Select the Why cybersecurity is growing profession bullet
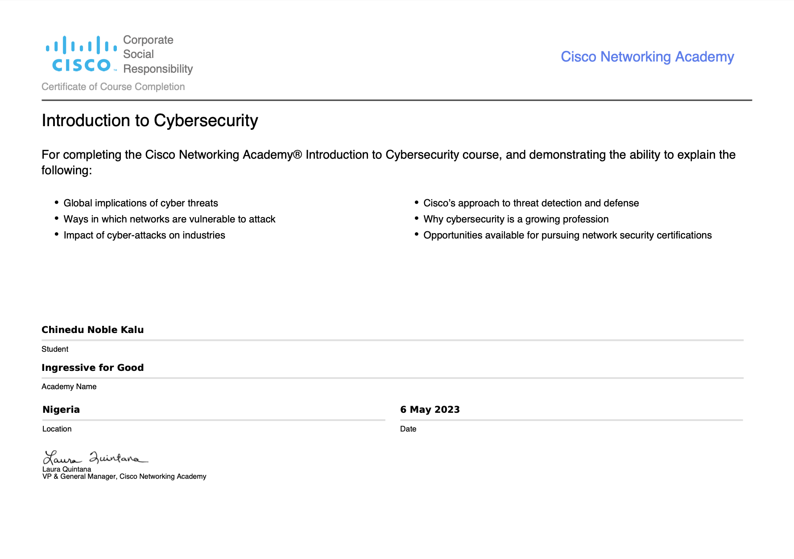The height and width of the screenshot is (559, 794). [516, 219]
